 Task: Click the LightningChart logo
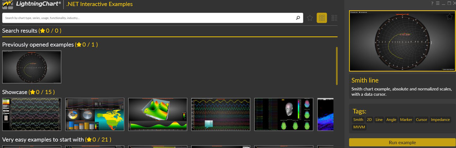point(32,4)
